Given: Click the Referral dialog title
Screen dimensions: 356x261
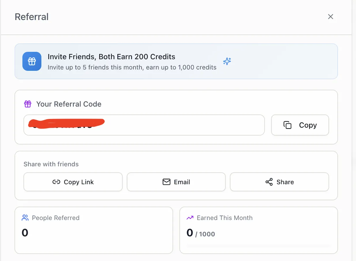Looking at the screenshot, I should click(x=31, y=17).
